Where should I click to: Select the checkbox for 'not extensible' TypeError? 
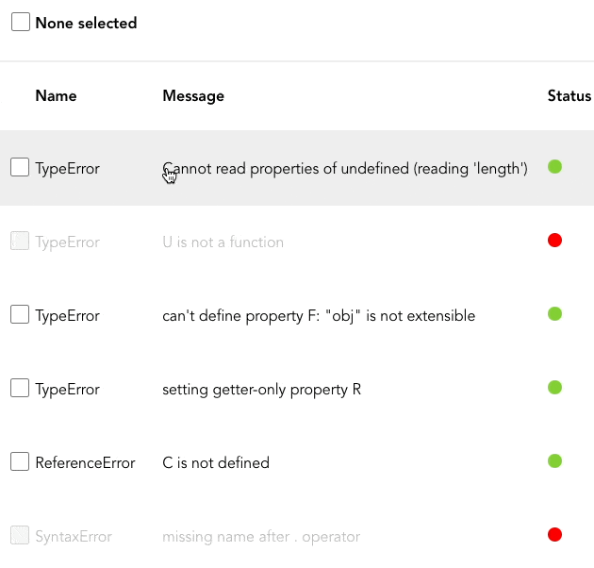click(20, 315)
